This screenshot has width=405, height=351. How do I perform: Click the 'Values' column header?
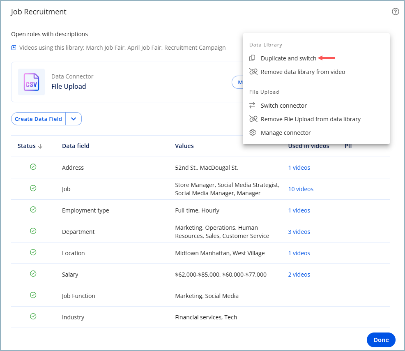(x=184, y=146)
